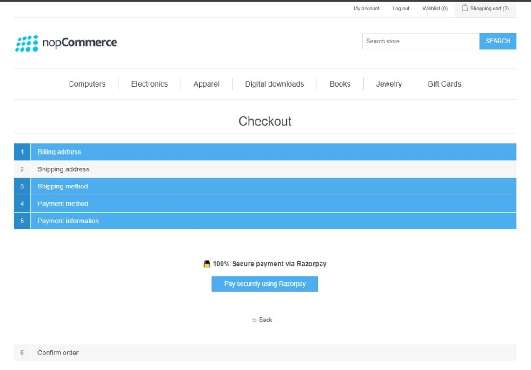
Task: Open the Apparel category menu
Action: point(206,84)
